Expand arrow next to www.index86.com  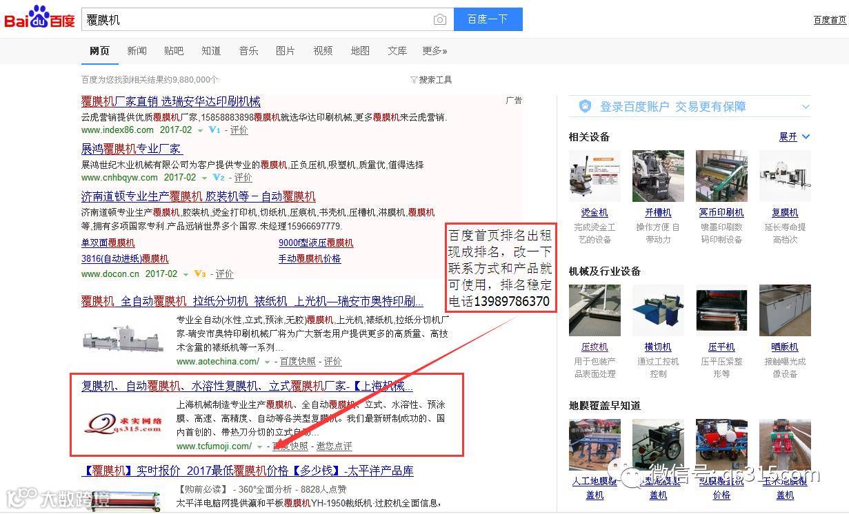pyautogui.click(x=201, y=130)
